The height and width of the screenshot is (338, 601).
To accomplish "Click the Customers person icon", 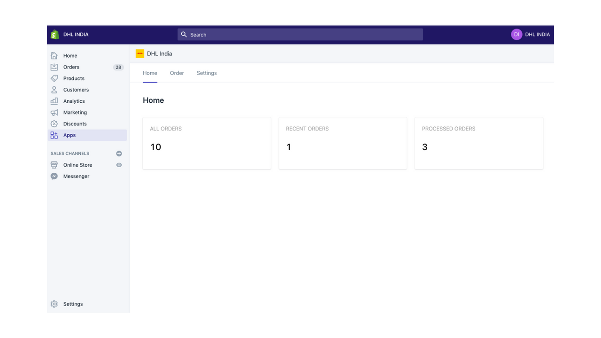I will [54, 90].
